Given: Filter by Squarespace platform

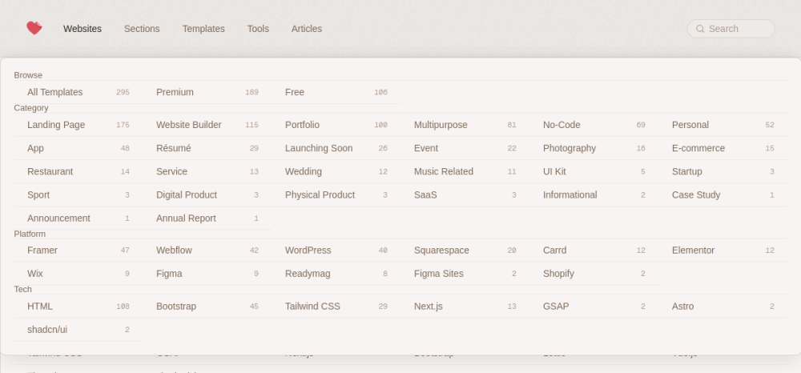Looking at the screenshot, I should [465, 251].
